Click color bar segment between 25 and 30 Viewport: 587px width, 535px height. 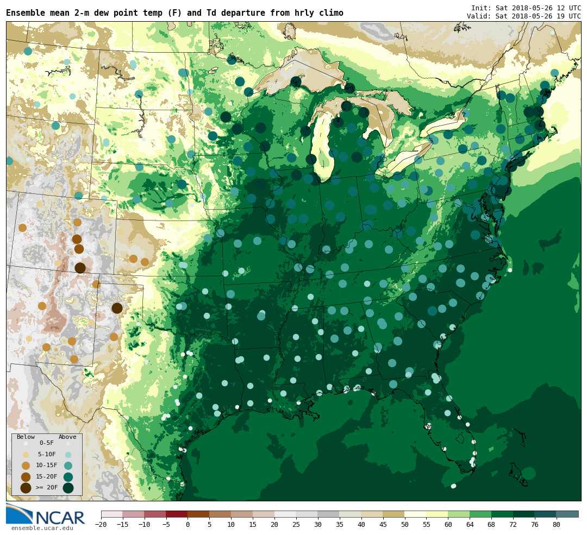307,514
